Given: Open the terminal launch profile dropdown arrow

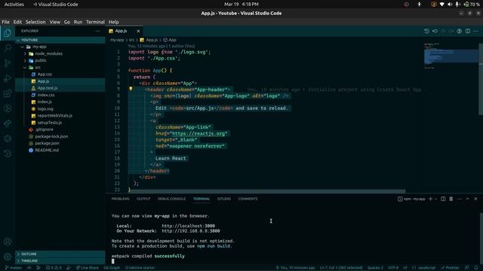Looking at the screenshot, I should point(435,199).
